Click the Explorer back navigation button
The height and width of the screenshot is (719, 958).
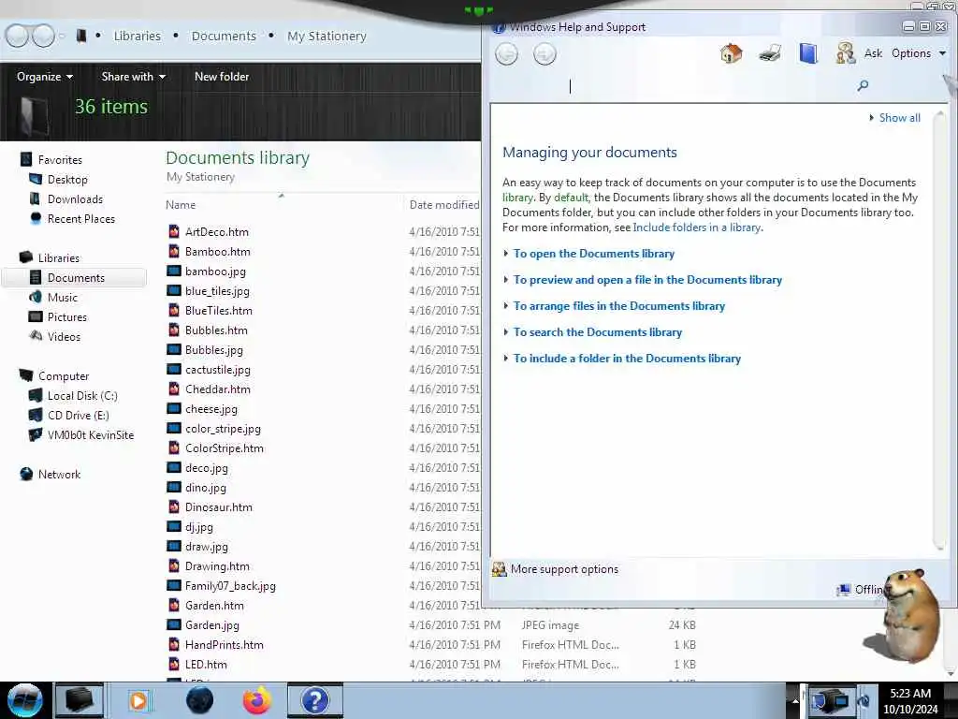tap(17, 36)
